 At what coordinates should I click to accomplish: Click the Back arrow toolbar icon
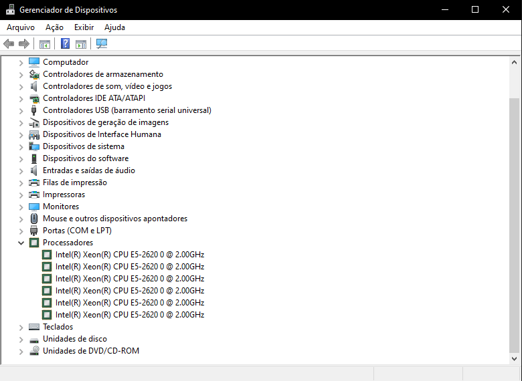pos(9,43)
